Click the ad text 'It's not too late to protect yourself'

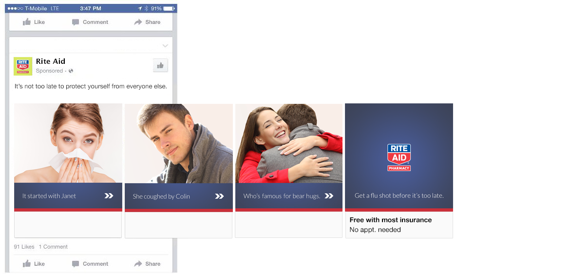[91, 87]
